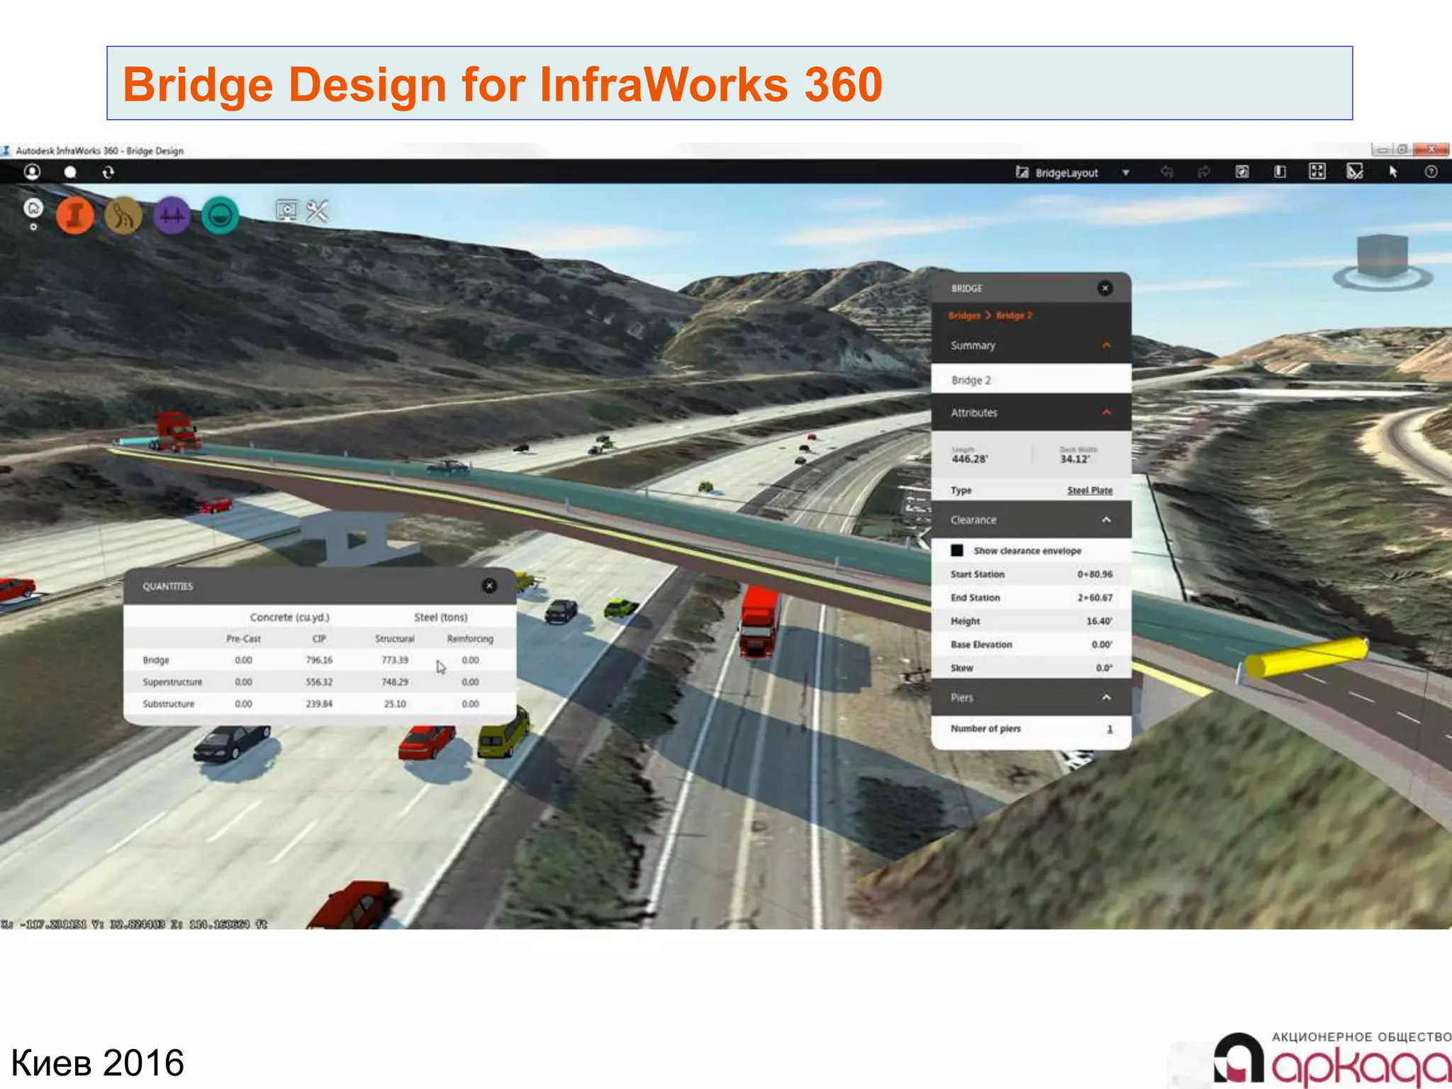Click the Length value 446.28'
Image resolution: width=1452 pixels, height=1089 pixels.
tap(969, 459)
